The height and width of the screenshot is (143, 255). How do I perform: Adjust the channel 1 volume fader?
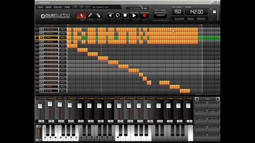click(x=40, y=106)
